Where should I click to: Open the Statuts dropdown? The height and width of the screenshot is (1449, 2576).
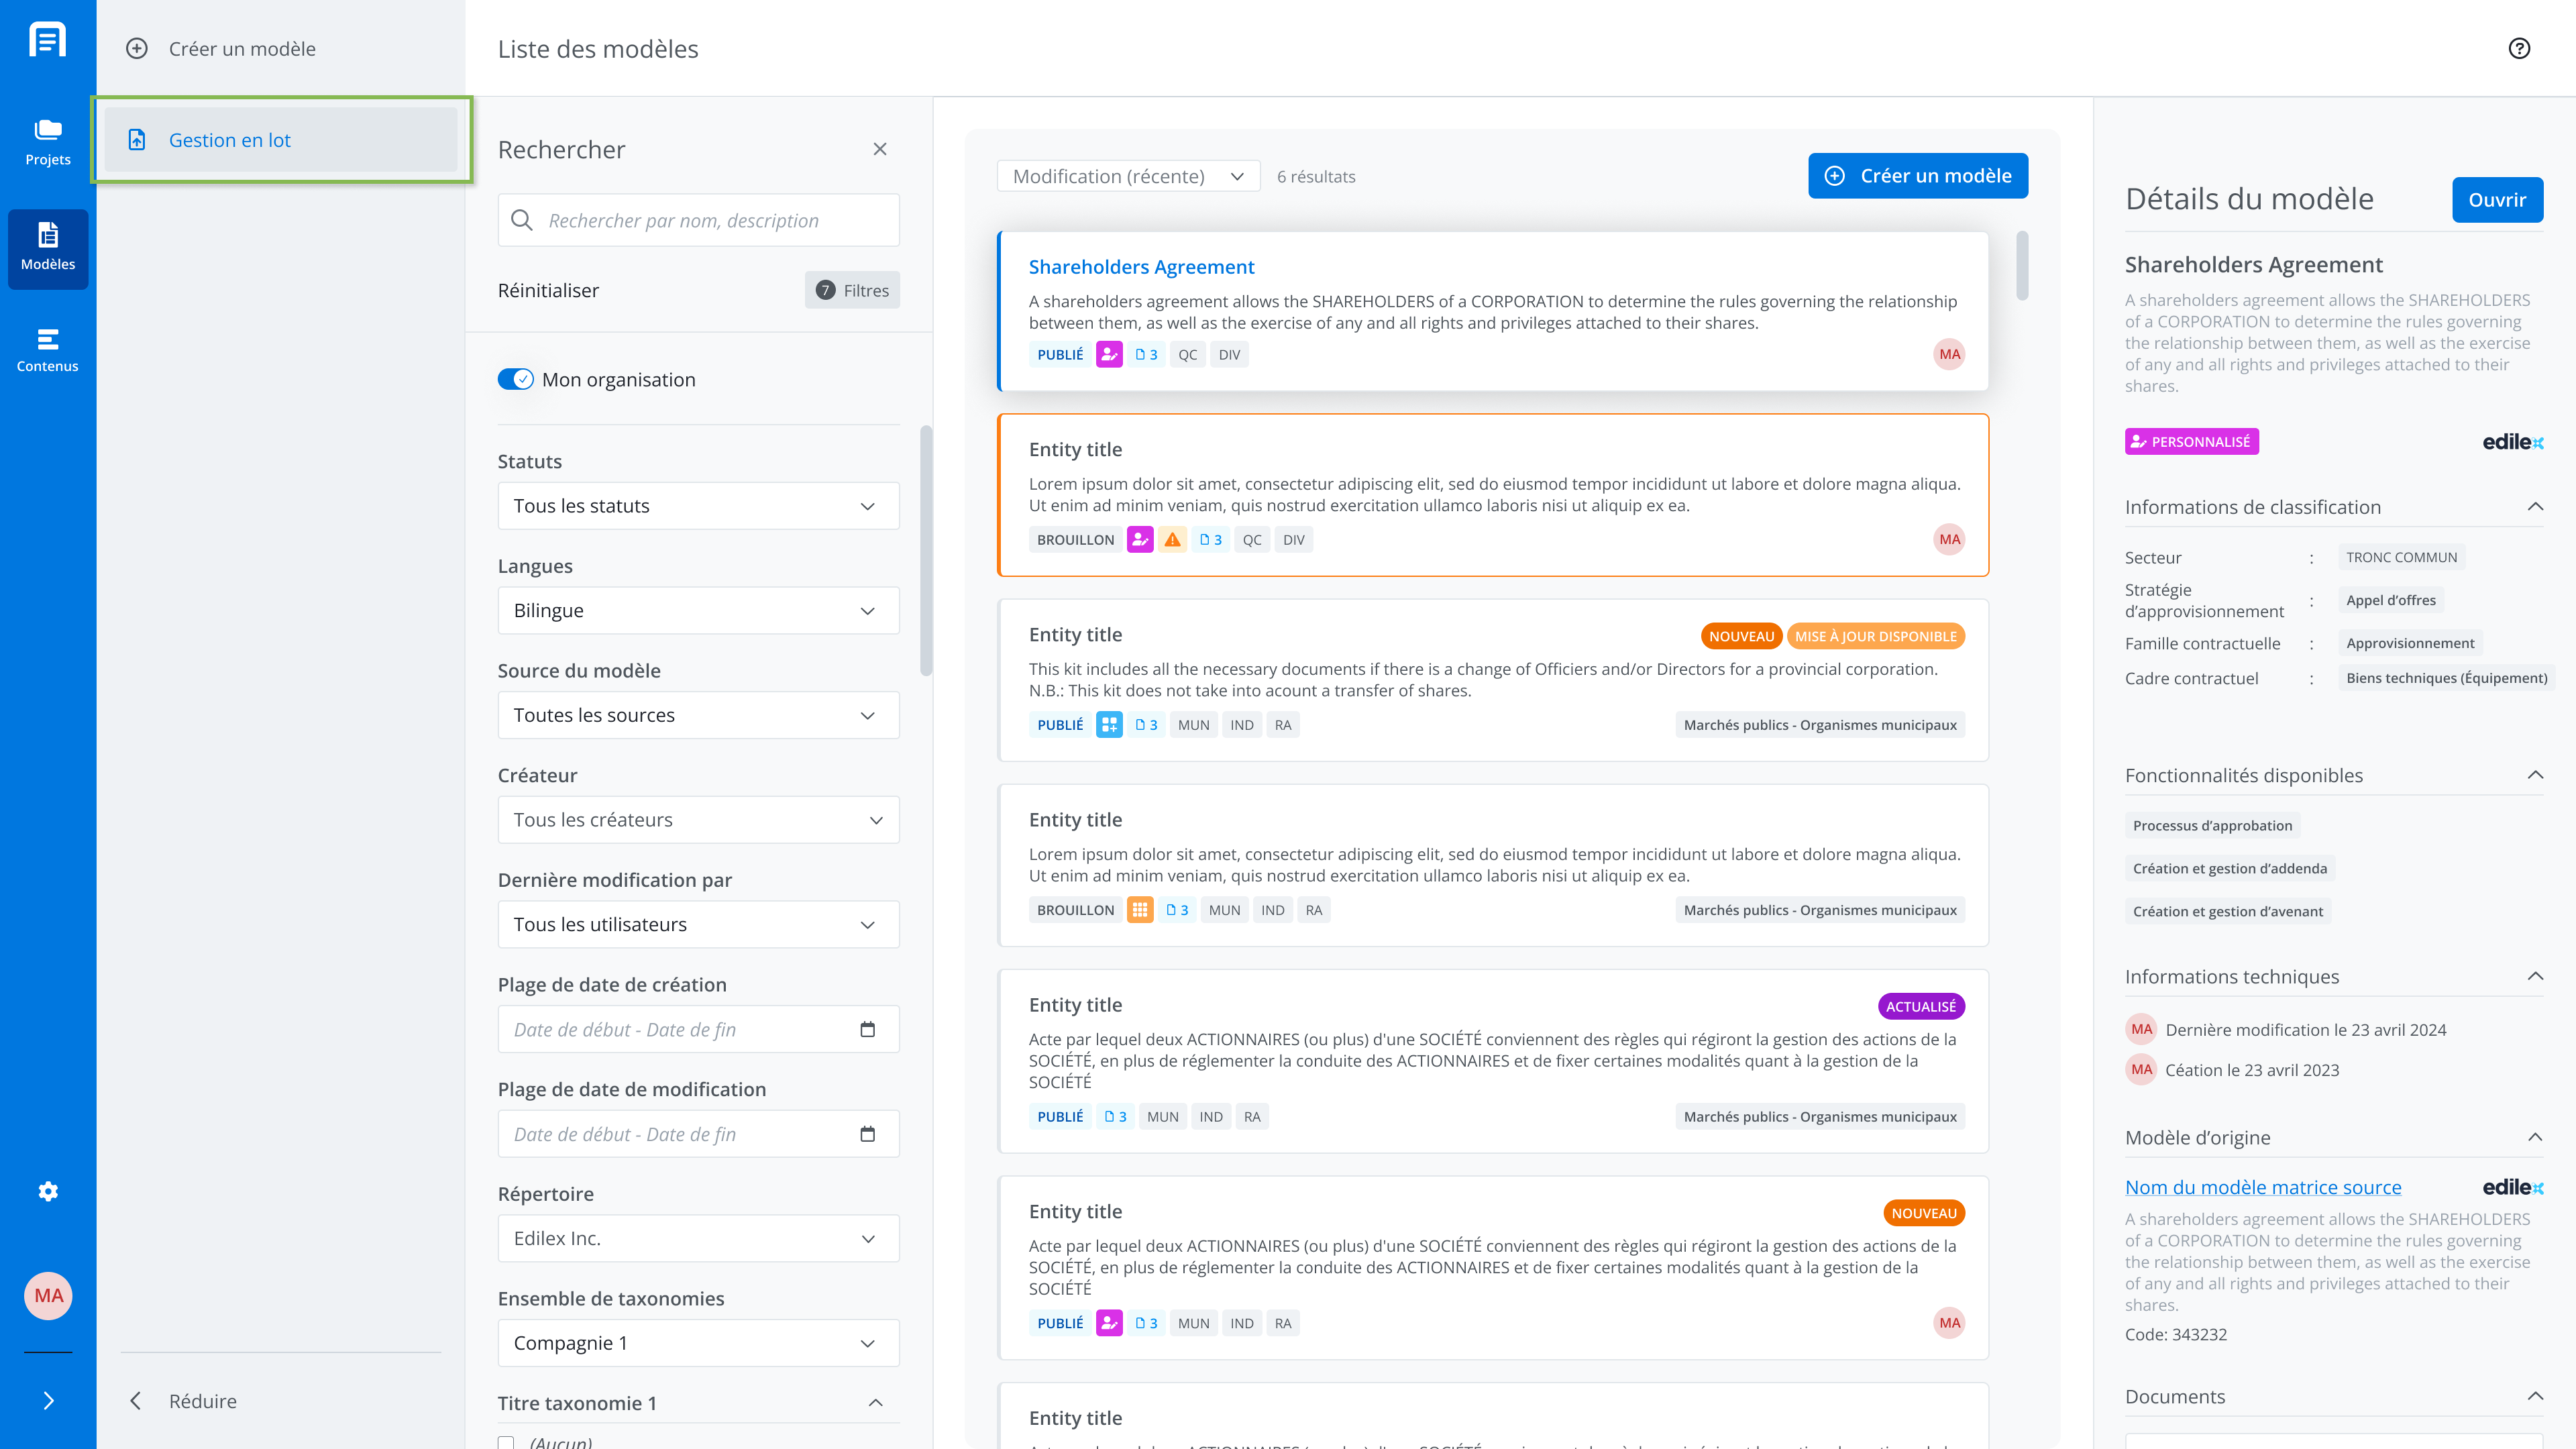pyautogui.click(x=698, y=506)
